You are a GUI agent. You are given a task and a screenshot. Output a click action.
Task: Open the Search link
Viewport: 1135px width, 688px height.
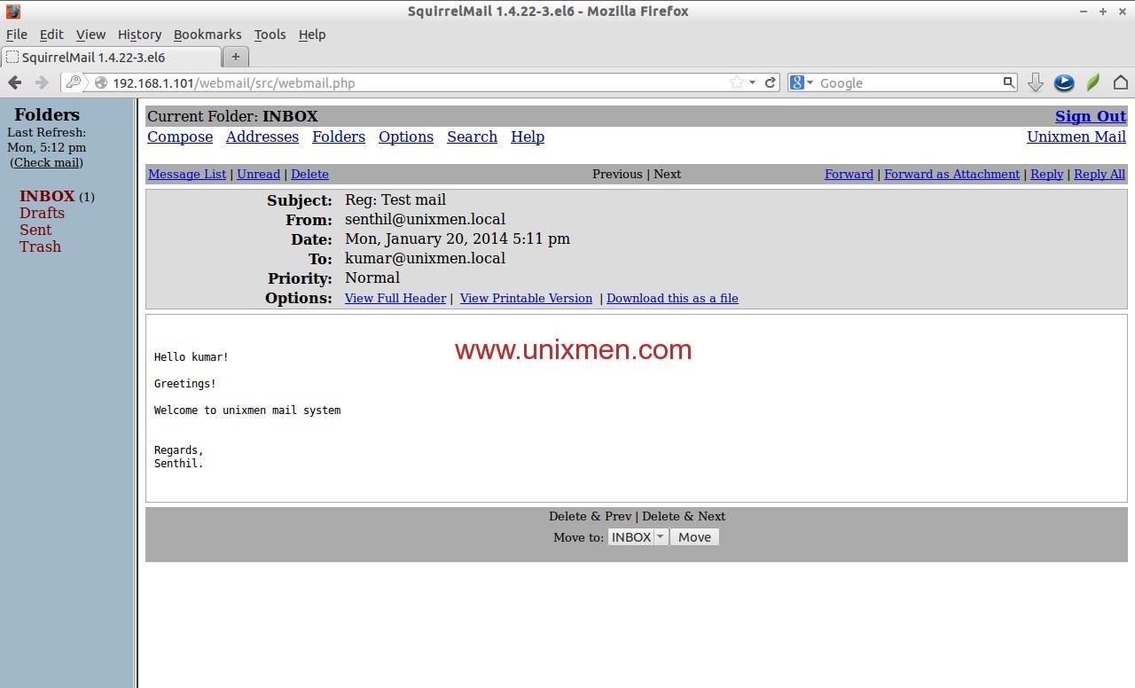point(472,137)
